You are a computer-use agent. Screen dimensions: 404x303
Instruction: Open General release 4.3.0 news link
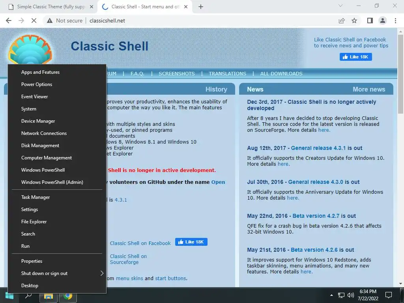click(316, 182)
